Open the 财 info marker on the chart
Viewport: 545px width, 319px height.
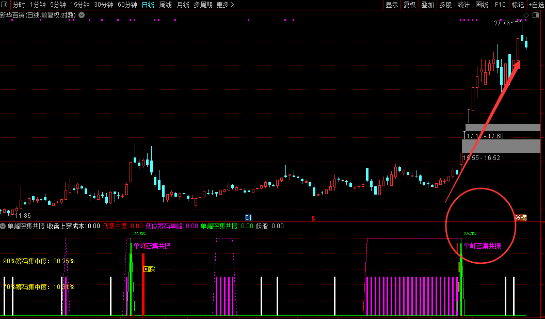pyautogui.click(x=248, y=218)
